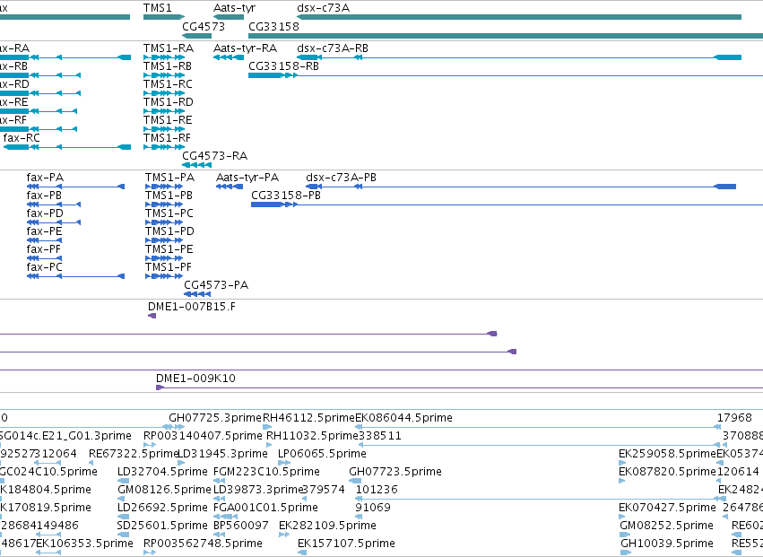This screenshot has width=763, height=557.
Task: Select transcript fax-RC
Action: pos(22,138)
